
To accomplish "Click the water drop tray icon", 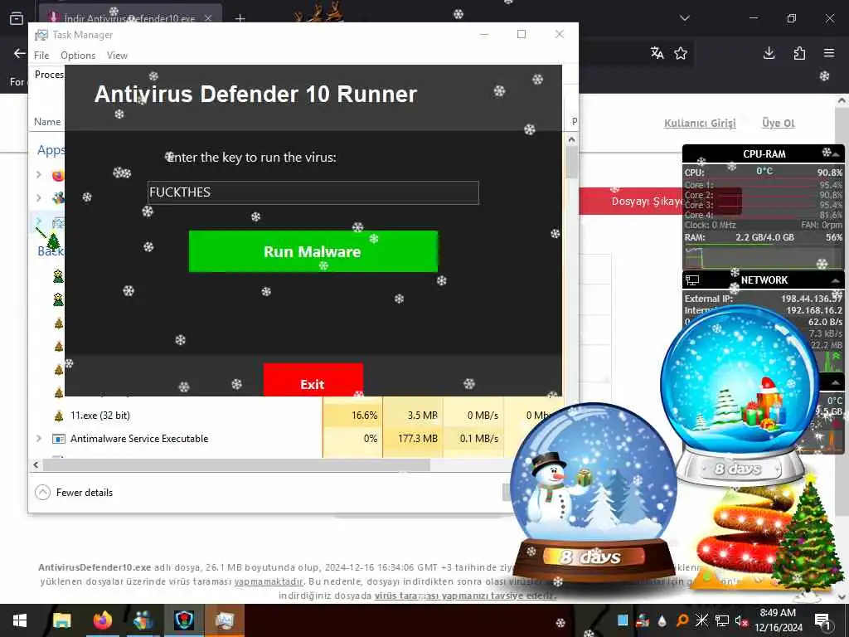I will (662, 620).
